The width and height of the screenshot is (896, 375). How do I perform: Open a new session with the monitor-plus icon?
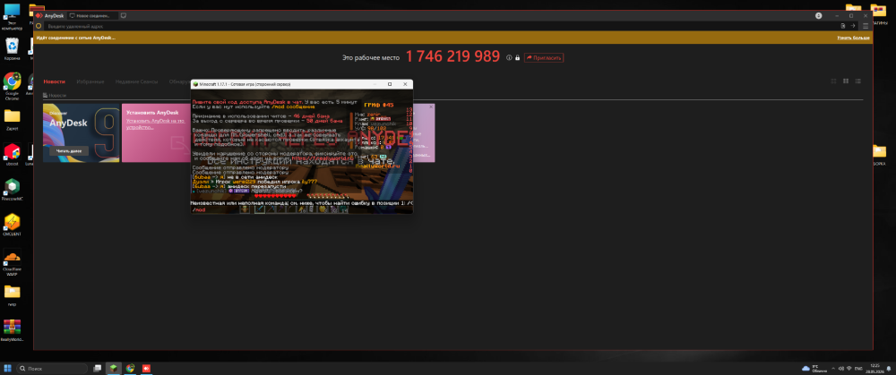124,15
